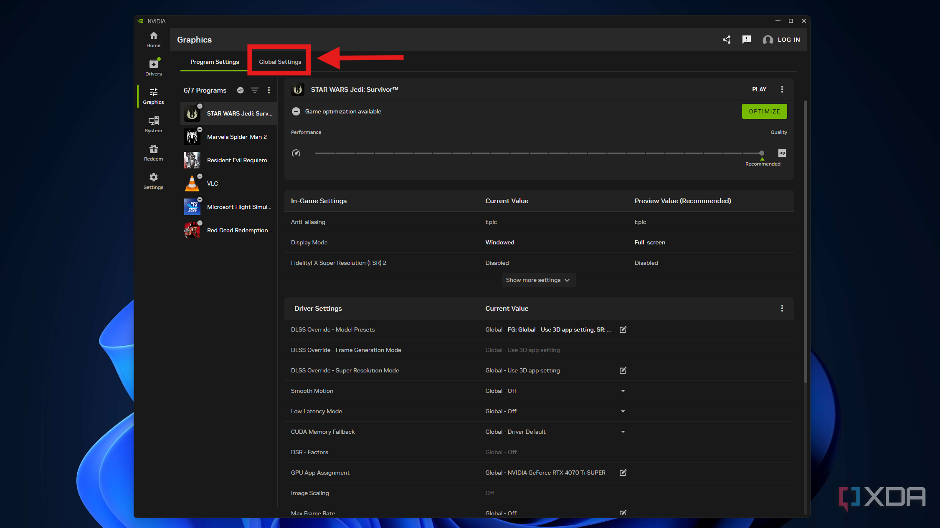Click FidelityFX Super Resolution (FSR) 2 label
940x528 pixels.
click(x=338, y=263)
